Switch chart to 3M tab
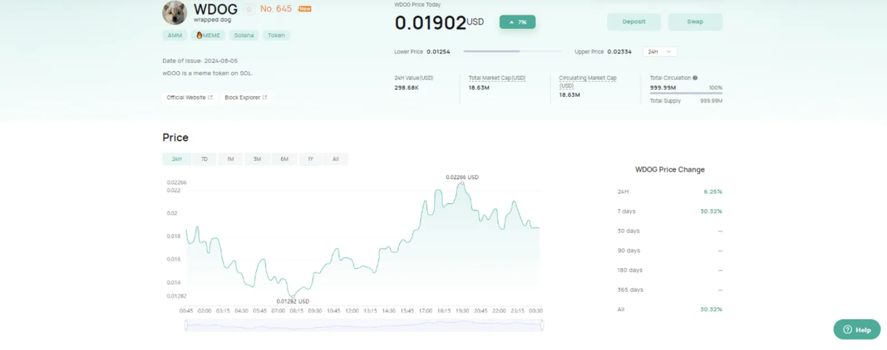Viewport: 887px width, 350px height. point(257,159)
